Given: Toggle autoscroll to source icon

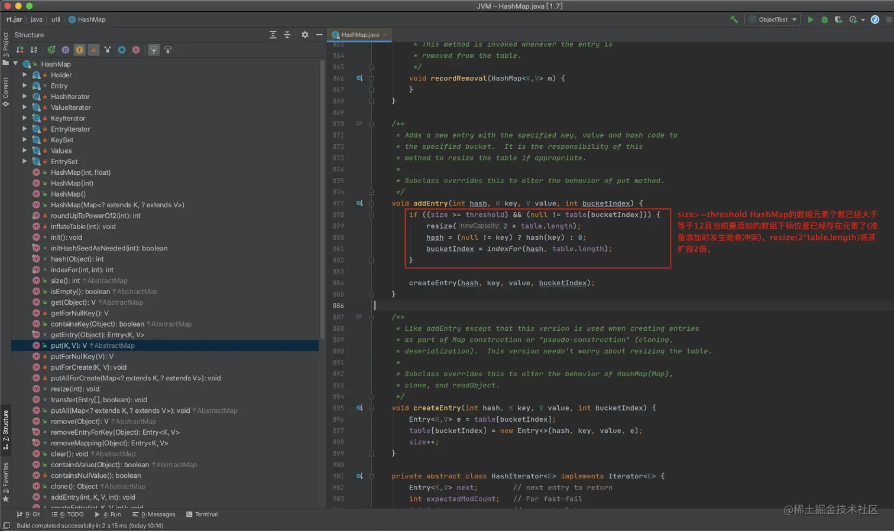Looking at the screenshot, I should 154,50.
